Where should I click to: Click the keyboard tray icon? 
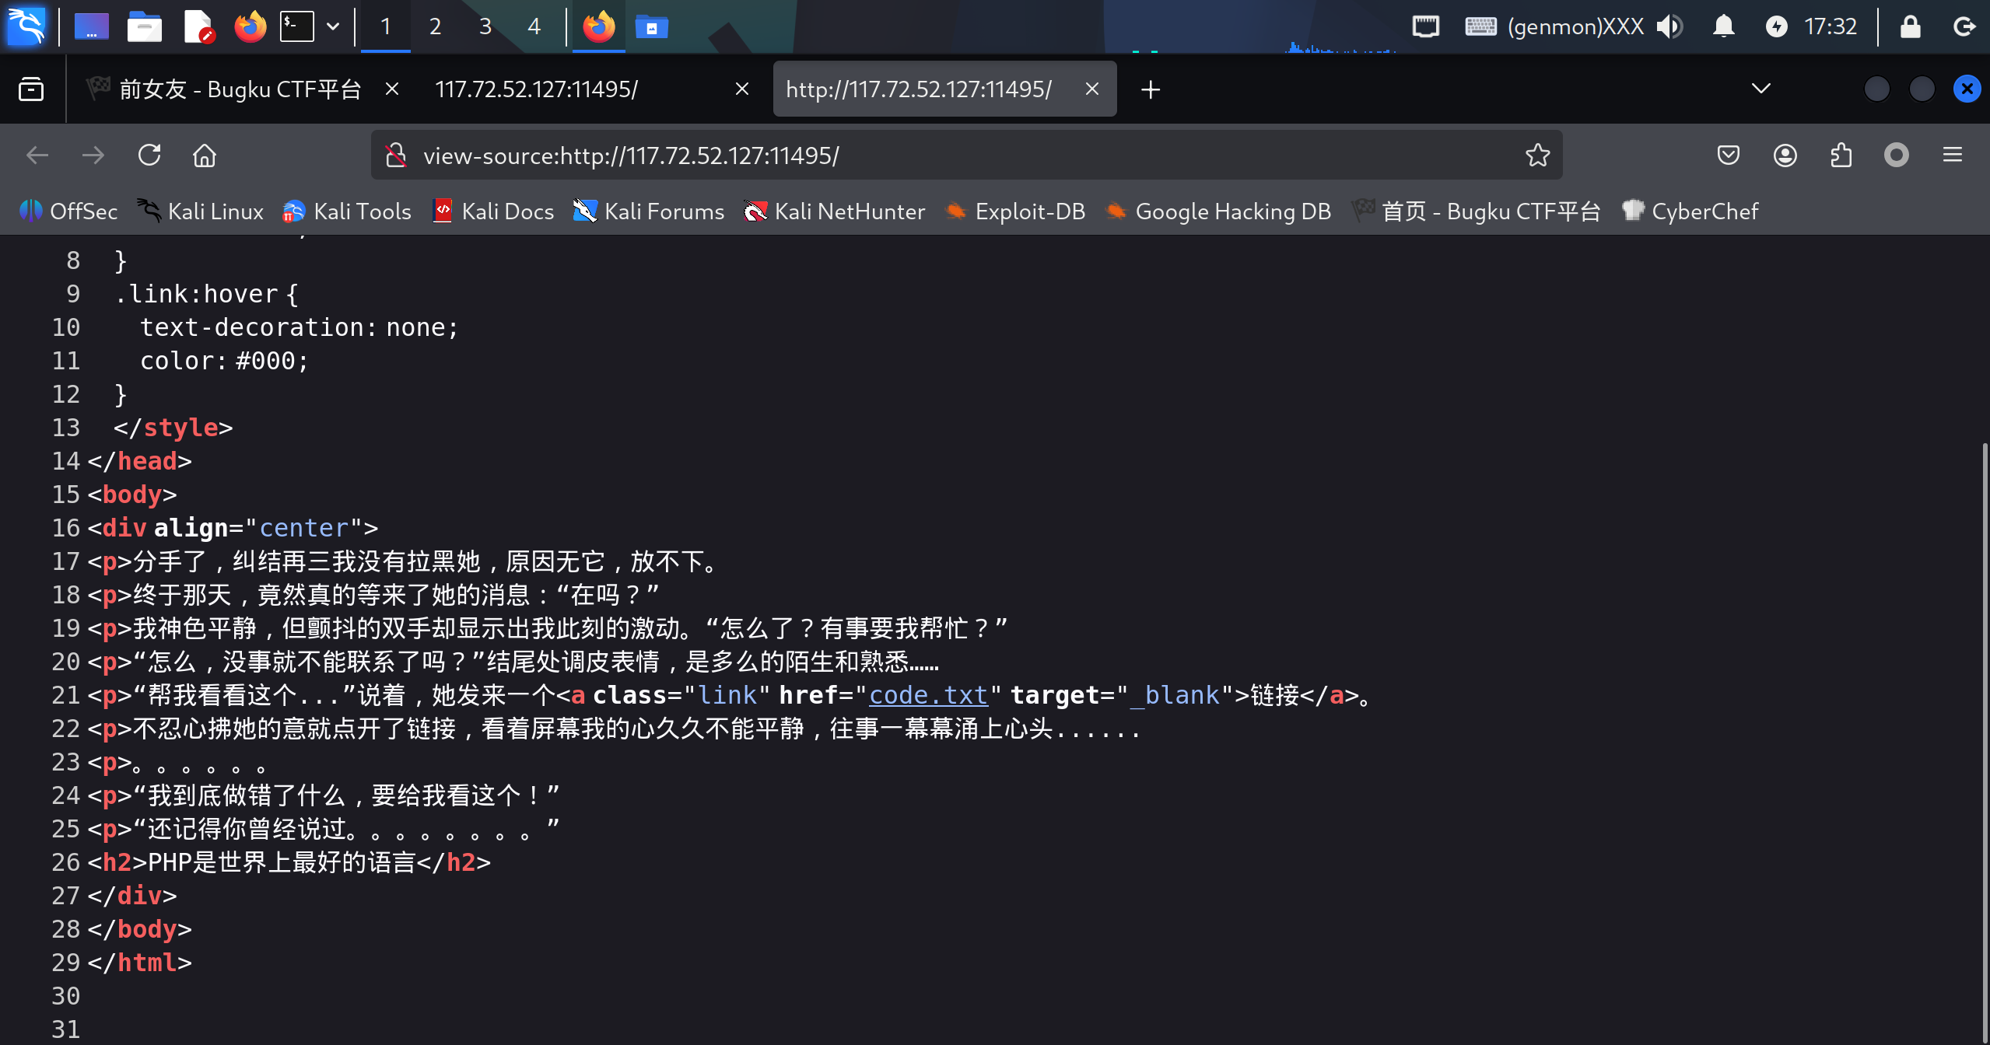tap(1480, 26)
